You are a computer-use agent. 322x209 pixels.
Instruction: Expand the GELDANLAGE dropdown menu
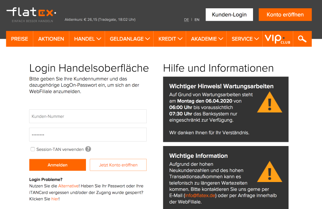tap(130, 39)
